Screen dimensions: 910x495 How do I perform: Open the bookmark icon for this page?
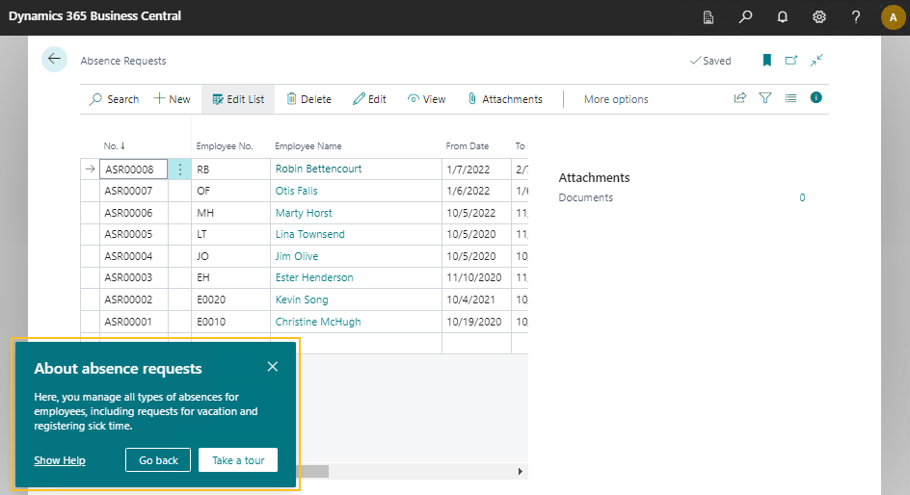click(766, 60)
